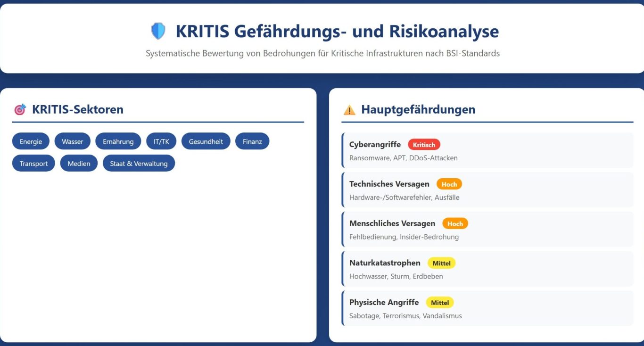Screen dimensions: 644x346
Task: Select the Energie sector chip
Action: [x=31, y=141]
